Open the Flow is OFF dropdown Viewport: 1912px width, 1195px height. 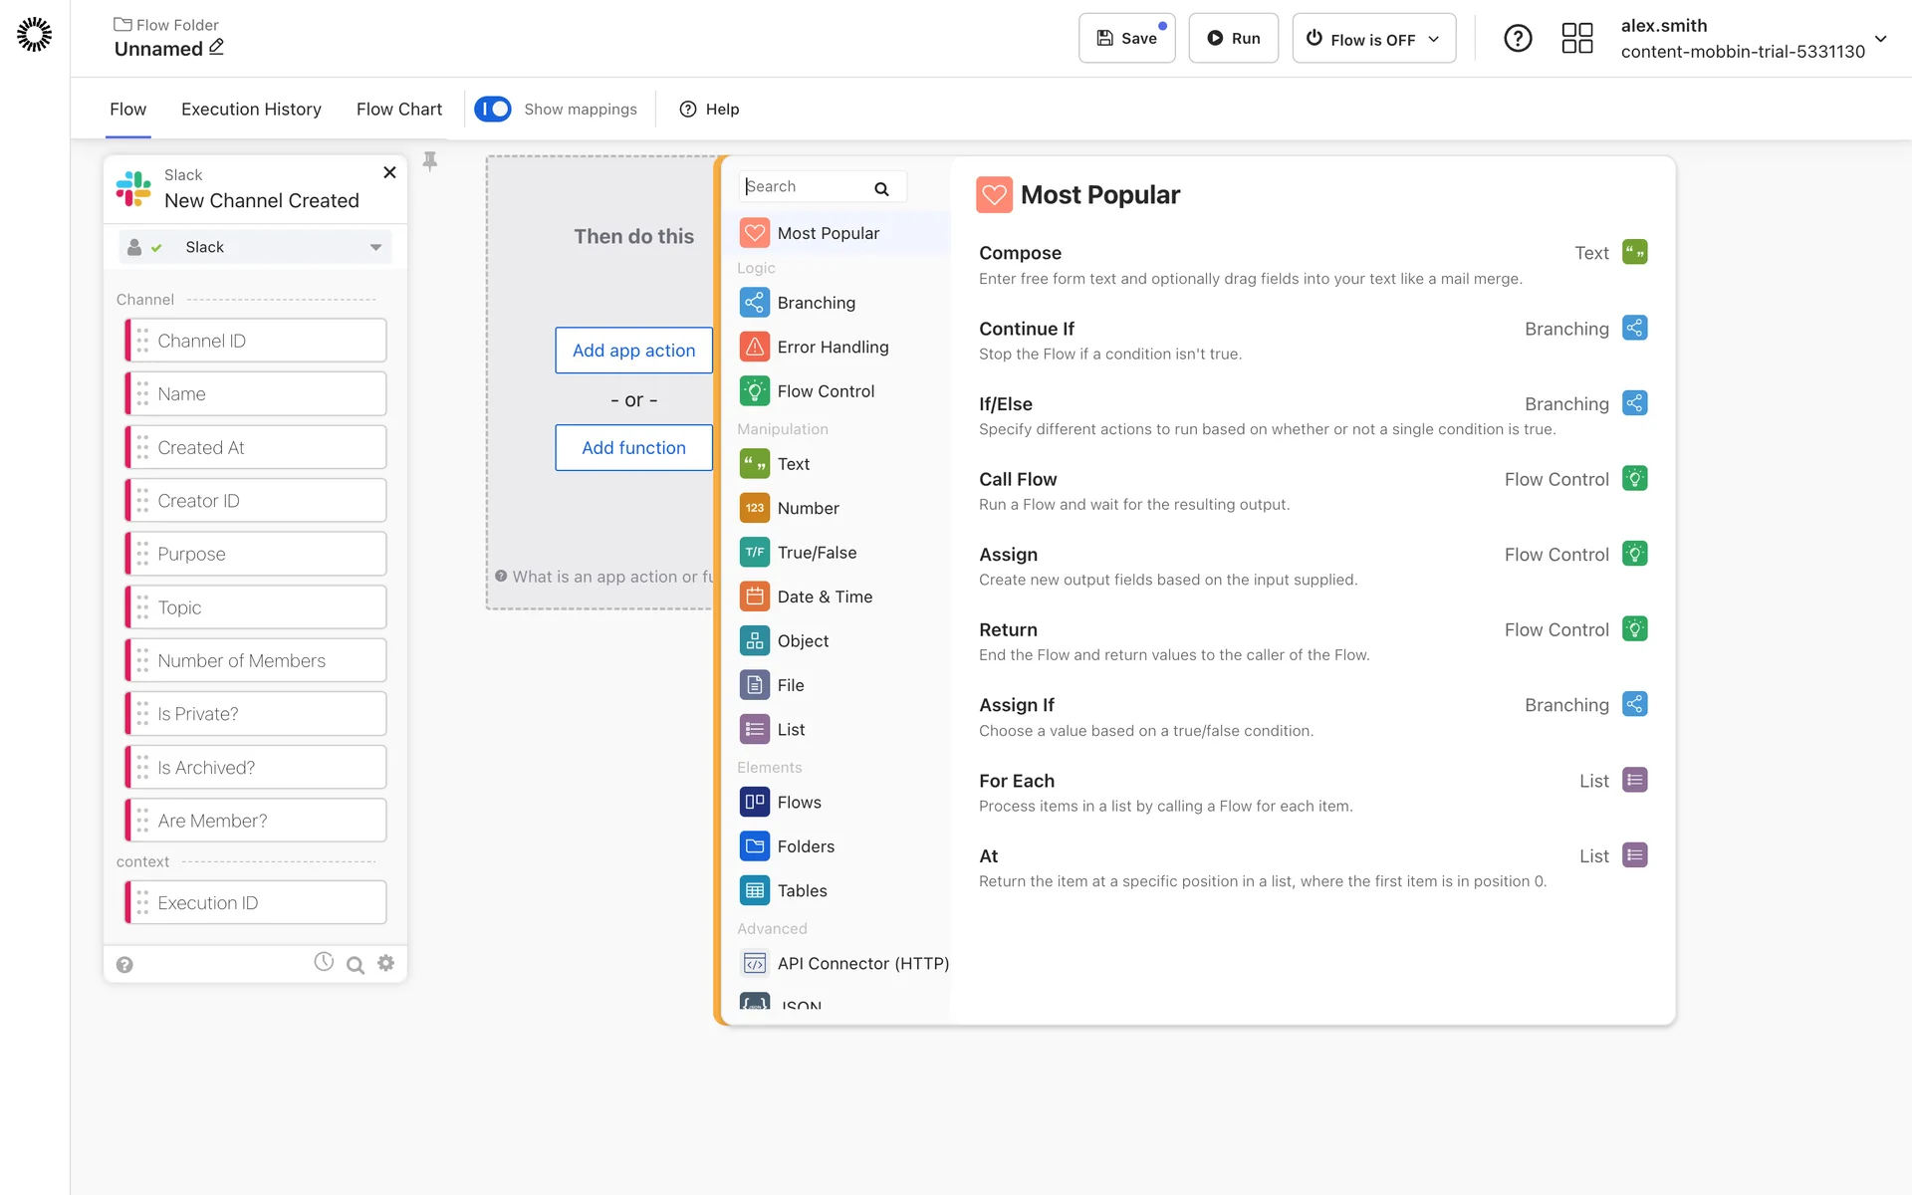[x=1373, y=39]
